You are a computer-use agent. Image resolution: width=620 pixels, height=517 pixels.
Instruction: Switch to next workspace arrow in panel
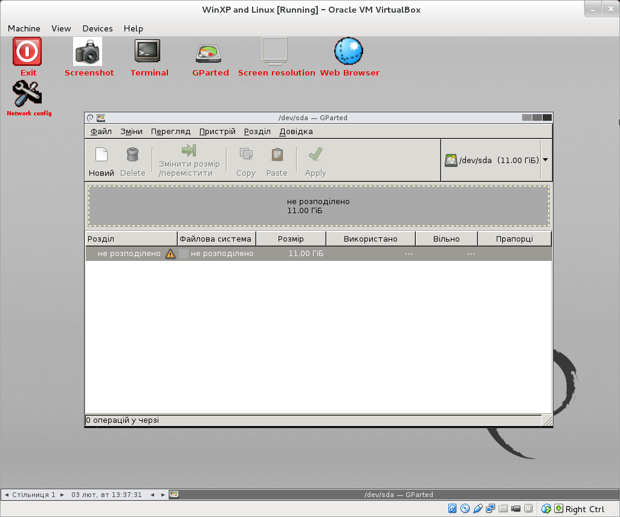(x=62, y=495)
